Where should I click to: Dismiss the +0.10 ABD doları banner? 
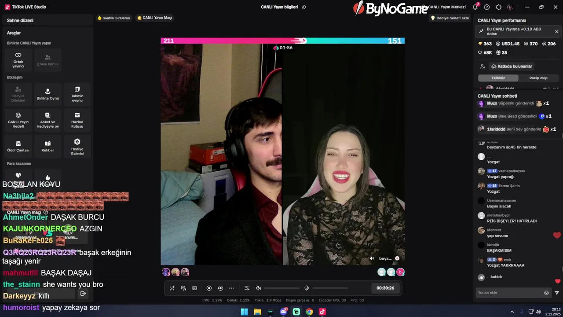click(x=556, y=32)
